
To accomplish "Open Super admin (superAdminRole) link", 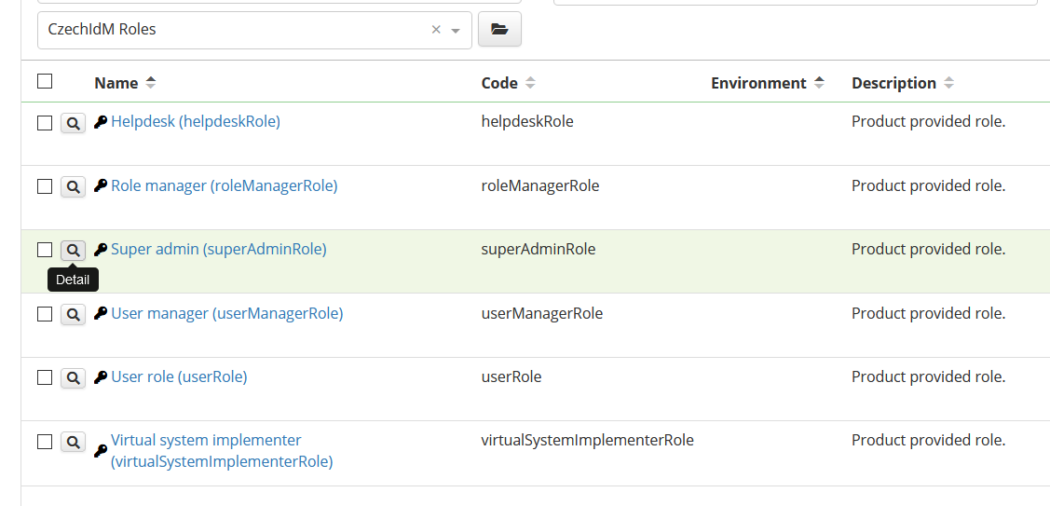I will point(219,250).
